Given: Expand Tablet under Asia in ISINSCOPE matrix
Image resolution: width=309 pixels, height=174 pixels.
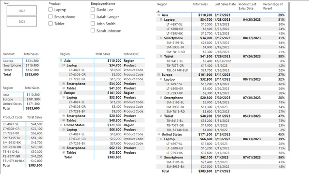Looking at the screenshot, I should pyautogui.click(x=64, y=88).
